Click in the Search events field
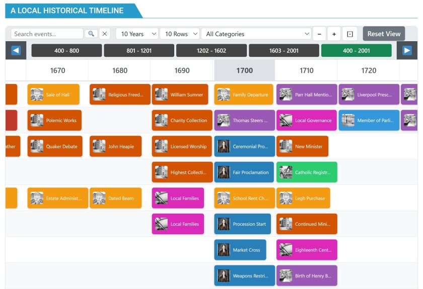423x289 pixels. click(47, 34)
